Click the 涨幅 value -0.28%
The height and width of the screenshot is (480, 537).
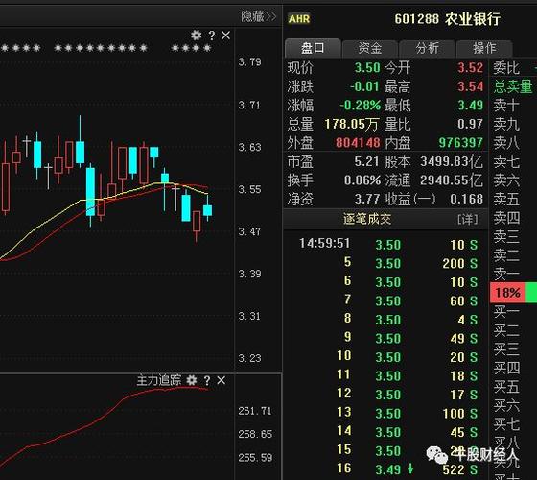click(360, 105)
